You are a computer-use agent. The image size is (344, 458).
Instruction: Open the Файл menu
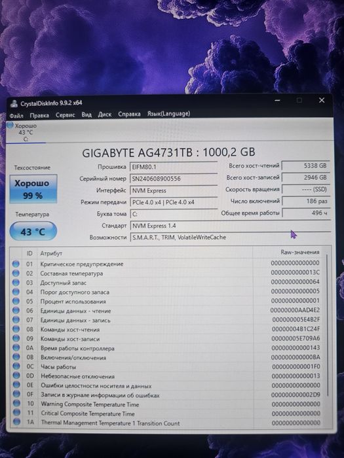coord(16,116)
